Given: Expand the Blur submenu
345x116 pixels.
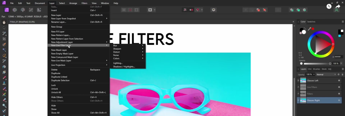Looking at the screenshot, I should pyautogui.click(x=128, y=45).
